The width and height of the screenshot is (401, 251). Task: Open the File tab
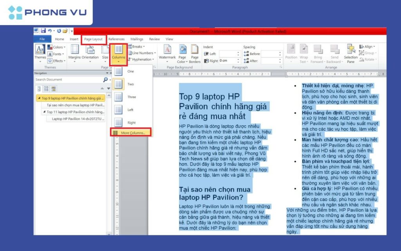click(42, 39)
